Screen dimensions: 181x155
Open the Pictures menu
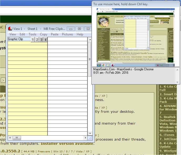tap(68, 34)
